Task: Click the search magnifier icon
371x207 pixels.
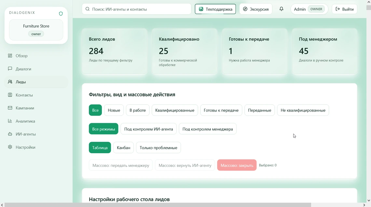Action: 88,9
